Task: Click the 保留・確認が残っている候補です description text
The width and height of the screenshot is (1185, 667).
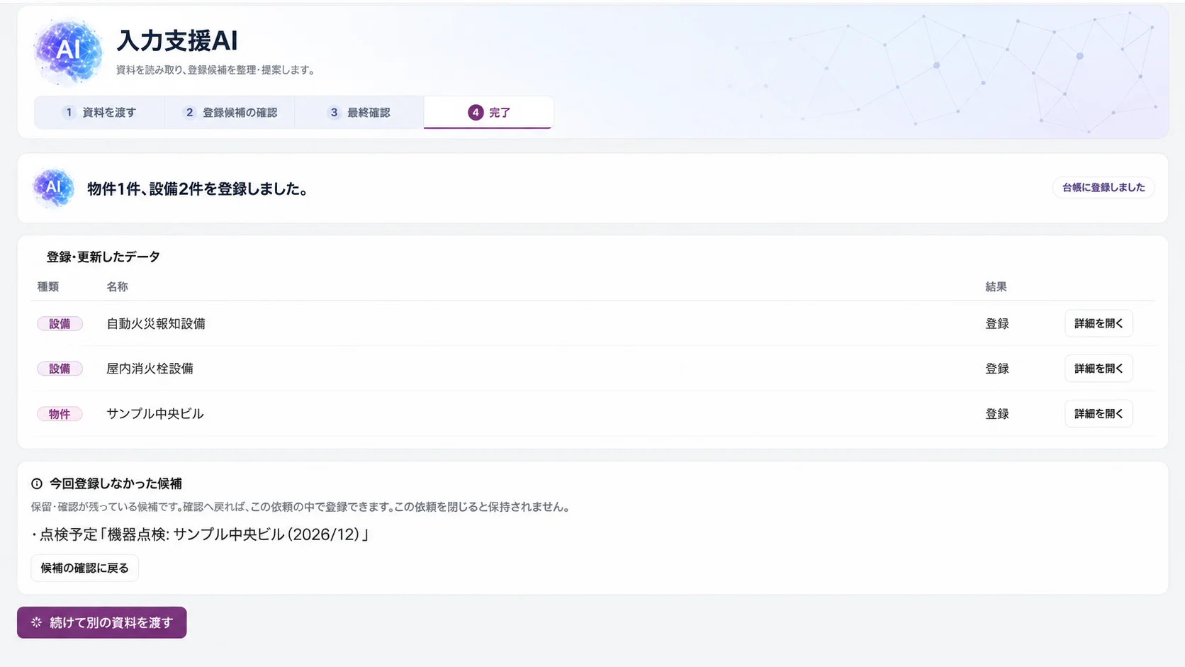Action: click(301, 508)
